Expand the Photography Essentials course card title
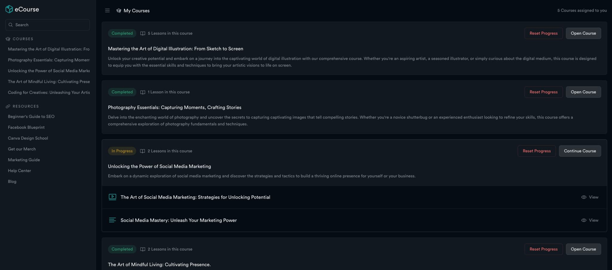The width and height of the screenshot is (612, 270). pos(175,107)
